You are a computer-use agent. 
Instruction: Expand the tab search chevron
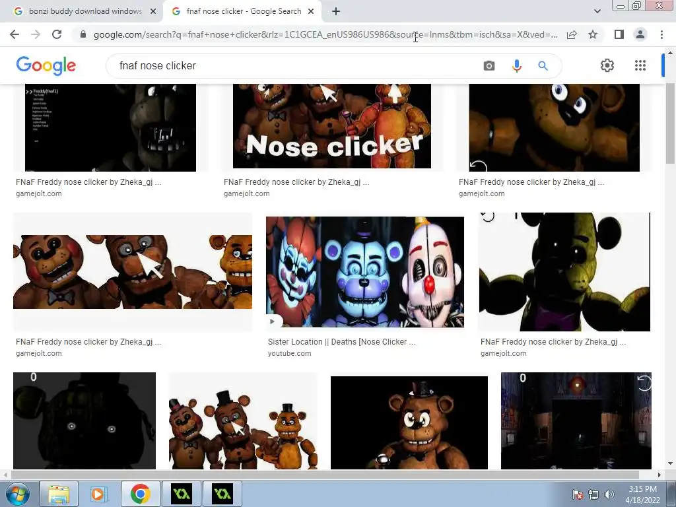(597, 11)
